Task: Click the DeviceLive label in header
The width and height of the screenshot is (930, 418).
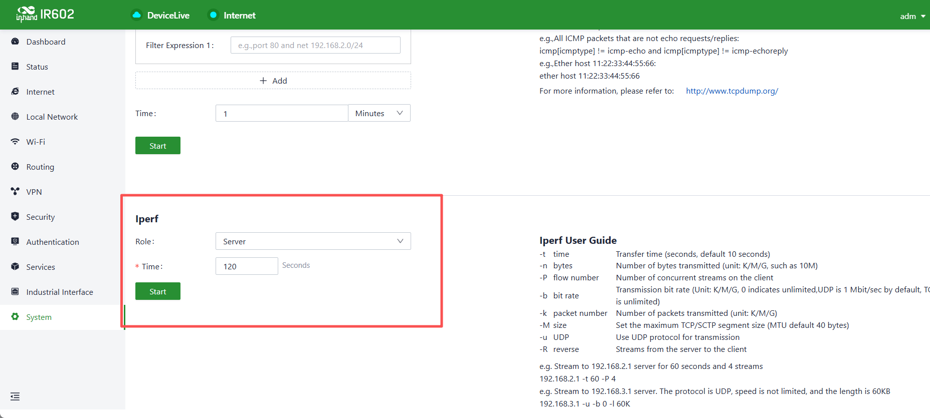Action: 168,16
